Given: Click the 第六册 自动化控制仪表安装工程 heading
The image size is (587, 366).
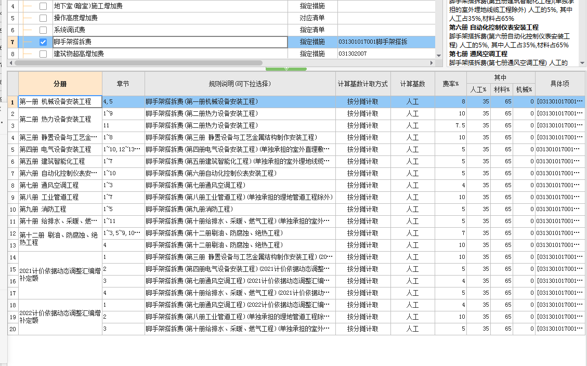Looking at the screenshot, I should click(x=494, y=28).
